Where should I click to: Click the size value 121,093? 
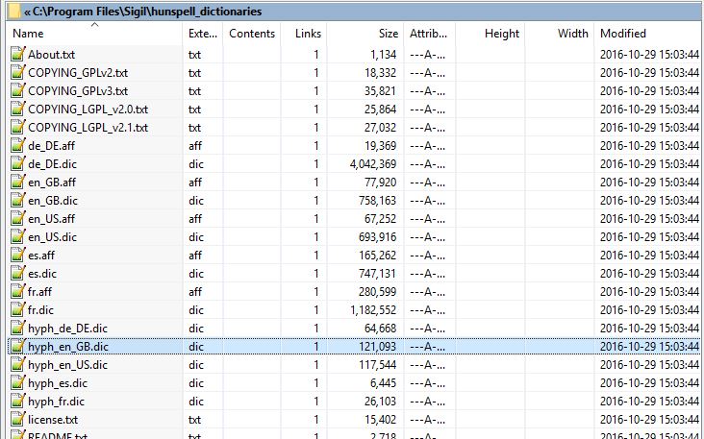coord(378,347)
